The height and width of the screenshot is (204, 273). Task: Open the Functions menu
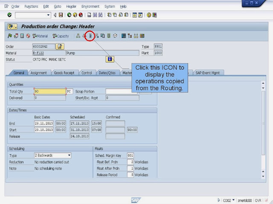[x=31, y=6]
